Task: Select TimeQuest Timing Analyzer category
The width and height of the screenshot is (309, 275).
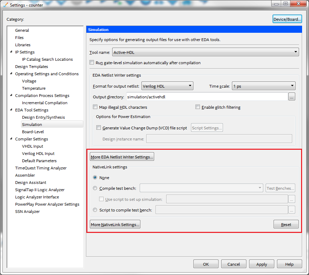Action: (x=41, y=168)
